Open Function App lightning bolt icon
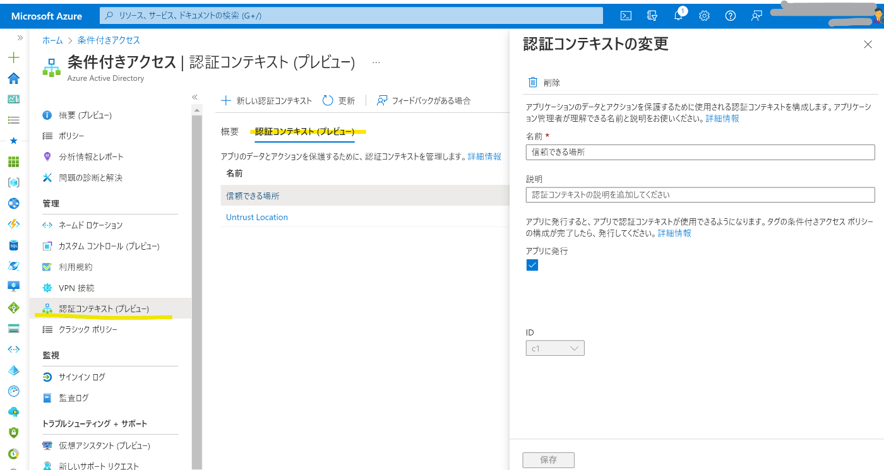 13,224
